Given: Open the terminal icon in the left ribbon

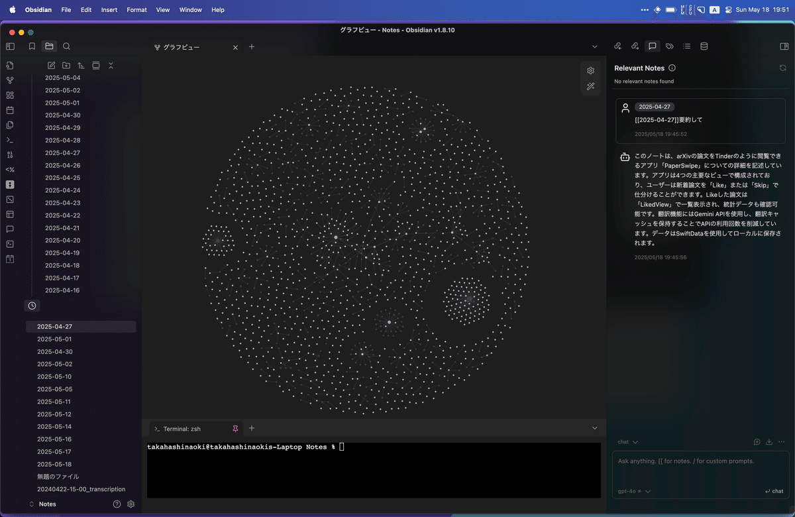Looking at the screenshot, I should pos(9,140).
